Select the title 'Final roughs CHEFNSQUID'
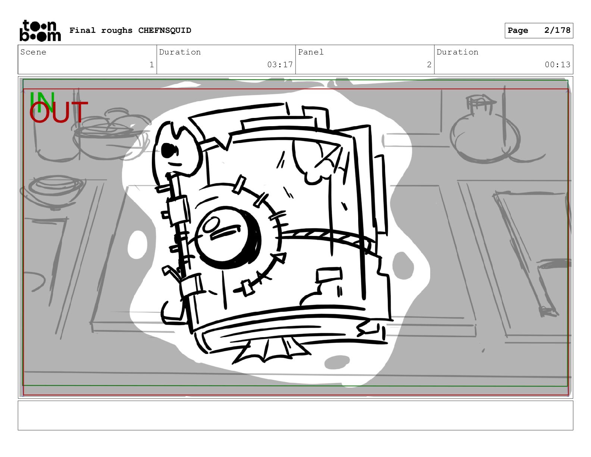Screen dimensions: 591x457 (x=130, y=30)
